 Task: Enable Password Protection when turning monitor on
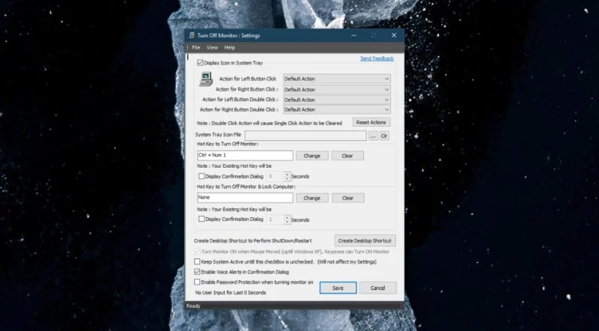coord(197,282)
